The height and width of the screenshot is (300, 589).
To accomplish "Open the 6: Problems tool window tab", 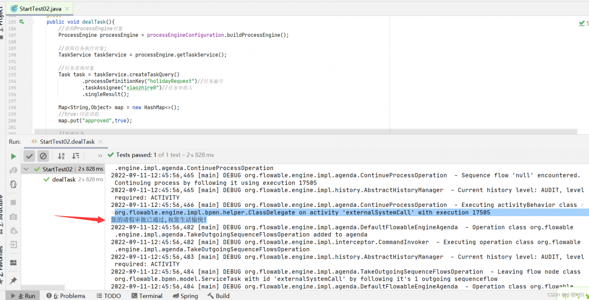I will coord(66,296).
